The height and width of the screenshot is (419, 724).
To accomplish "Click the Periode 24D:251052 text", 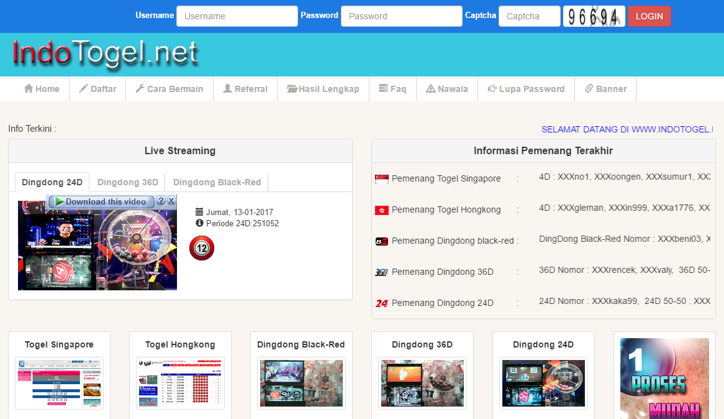I will 242,223.
